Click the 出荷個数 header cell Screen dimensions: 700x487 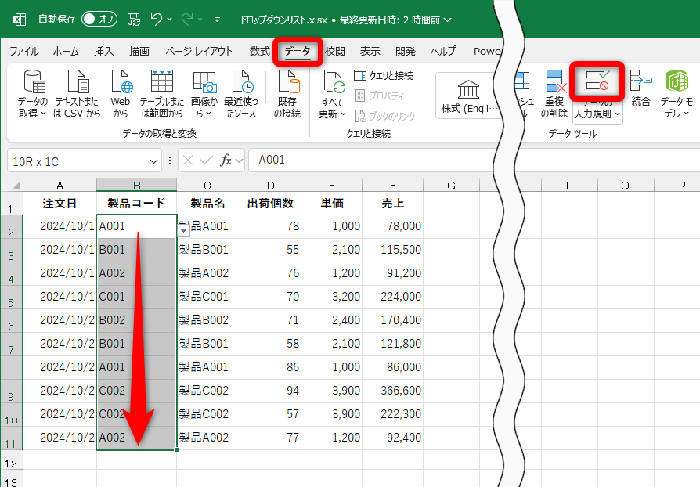[270, 203]
